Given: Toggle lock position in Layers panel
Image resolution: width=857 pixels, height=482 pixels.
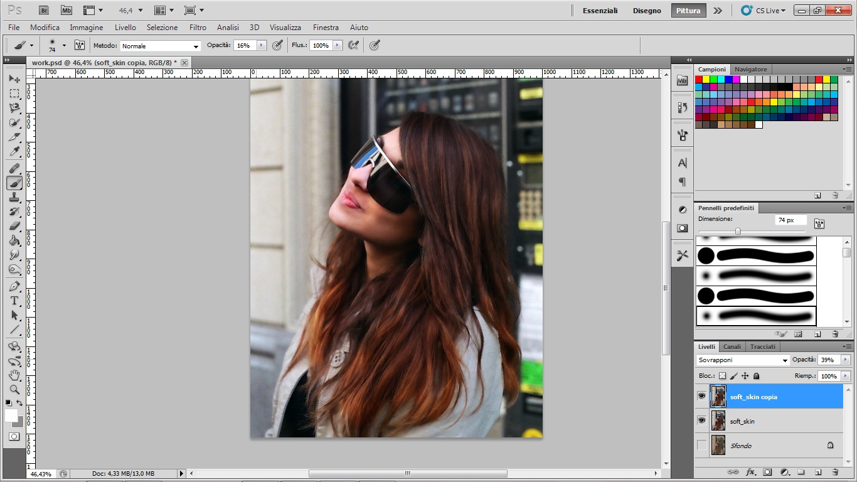Looking at the screenshot, I should tap(745, 376).
